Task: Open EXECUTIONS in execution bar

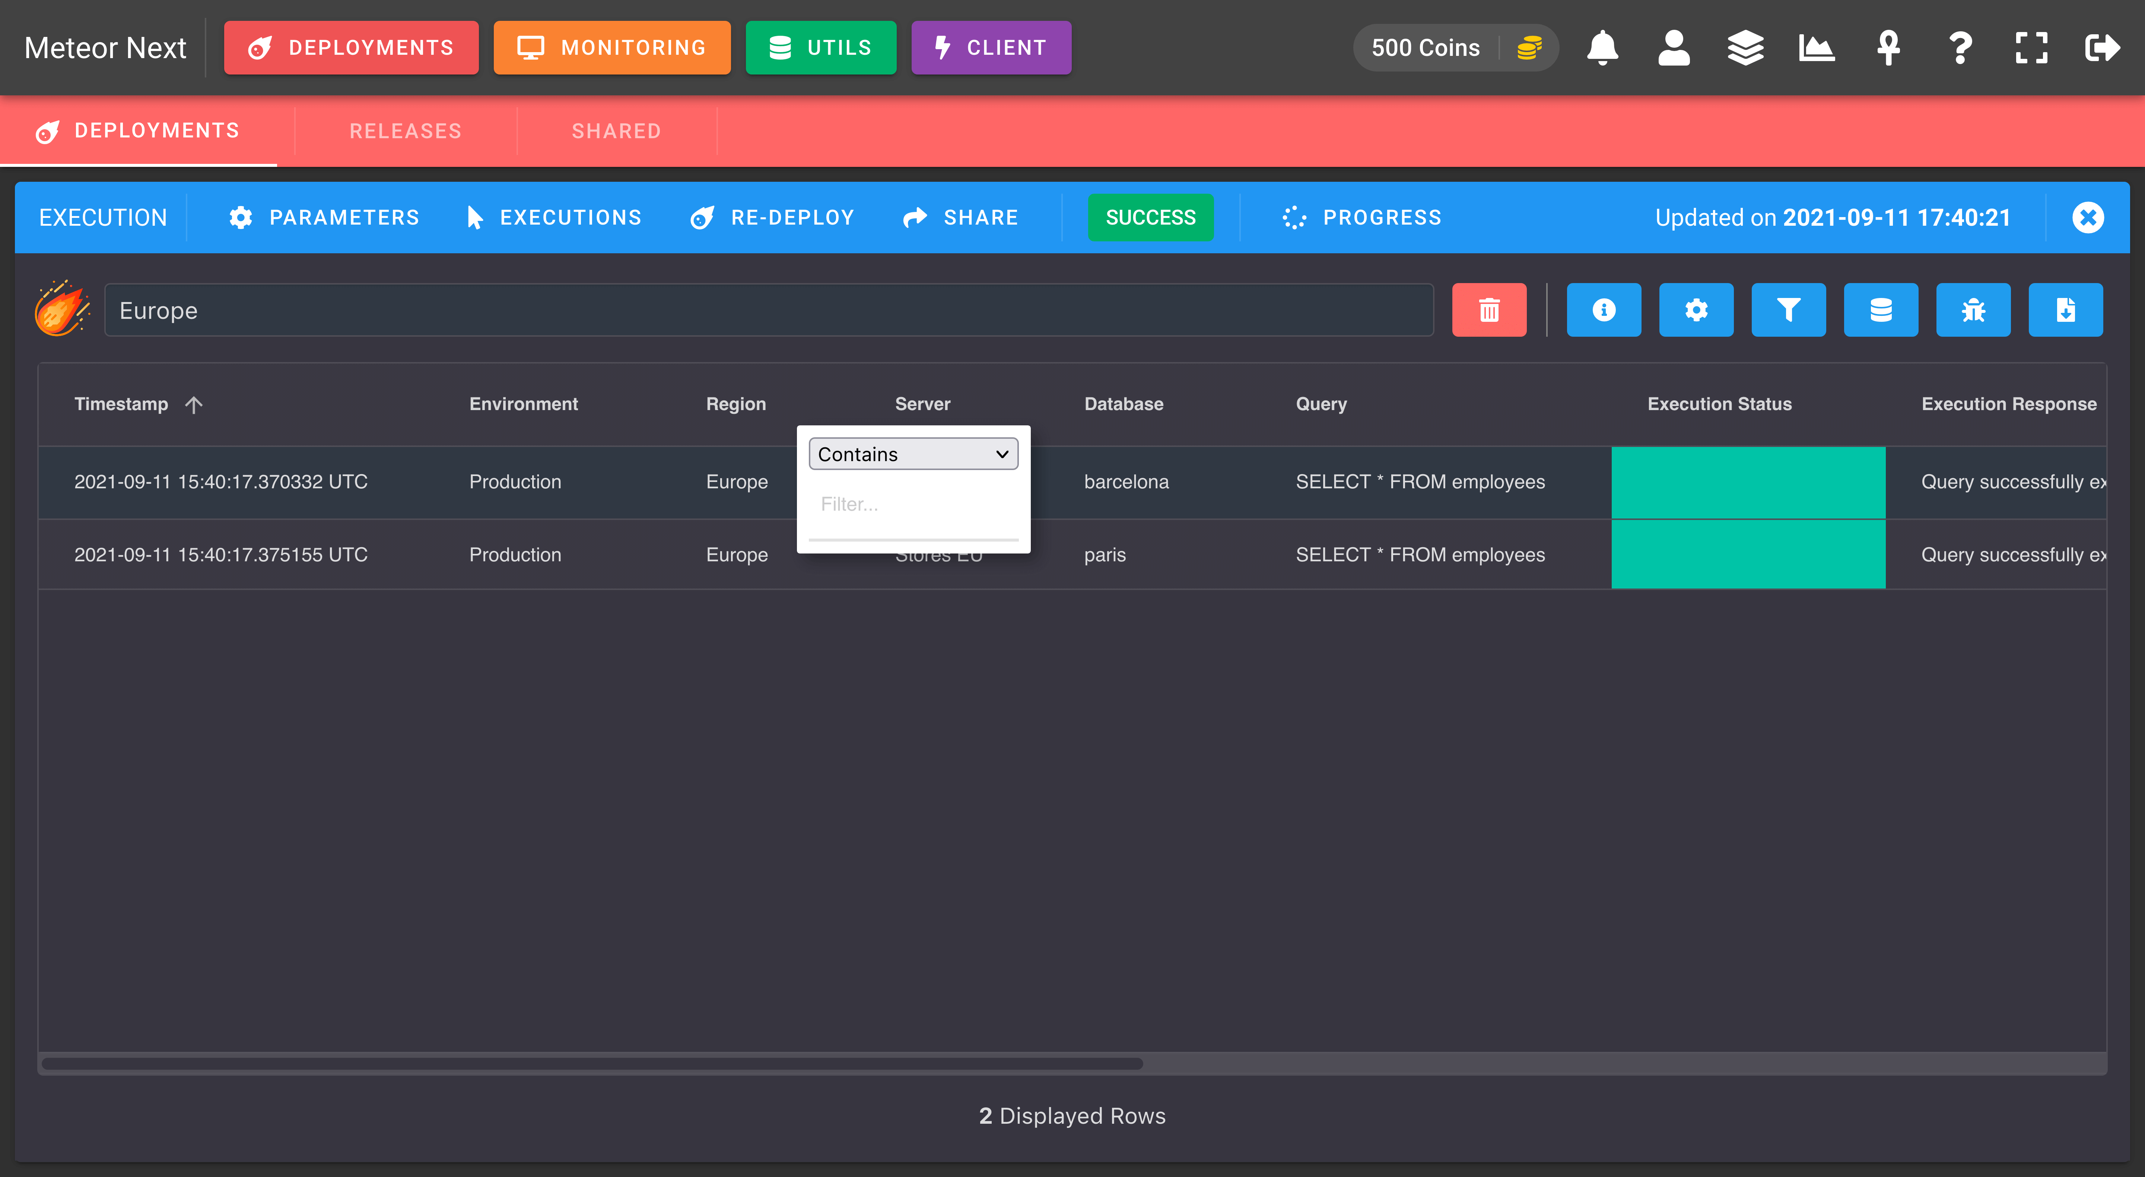Action: (x=554, y=218)
